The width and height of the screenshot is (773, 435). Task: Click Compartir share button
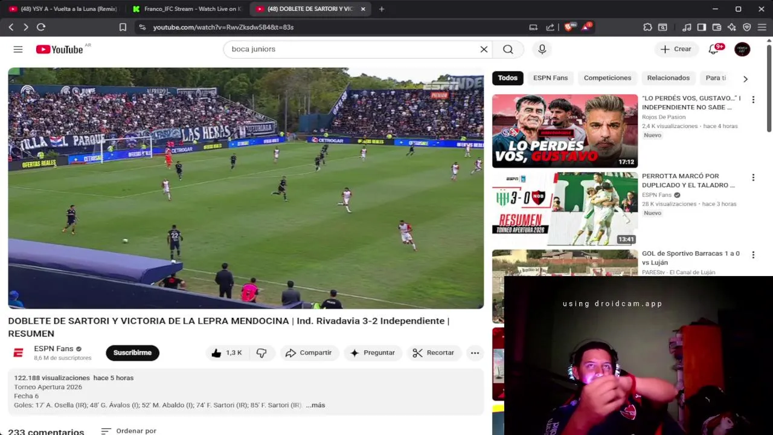[x=308, y=353]
